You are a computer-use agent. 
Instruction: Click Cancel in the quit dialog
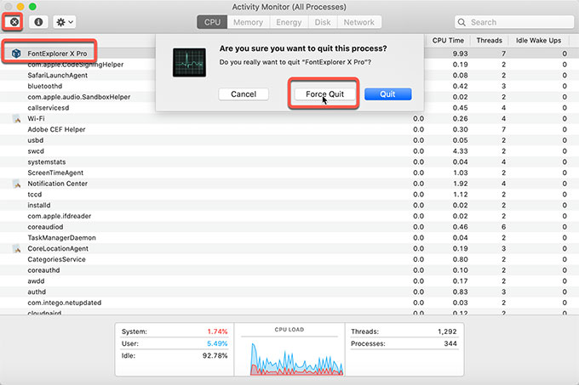coord(244,94)
